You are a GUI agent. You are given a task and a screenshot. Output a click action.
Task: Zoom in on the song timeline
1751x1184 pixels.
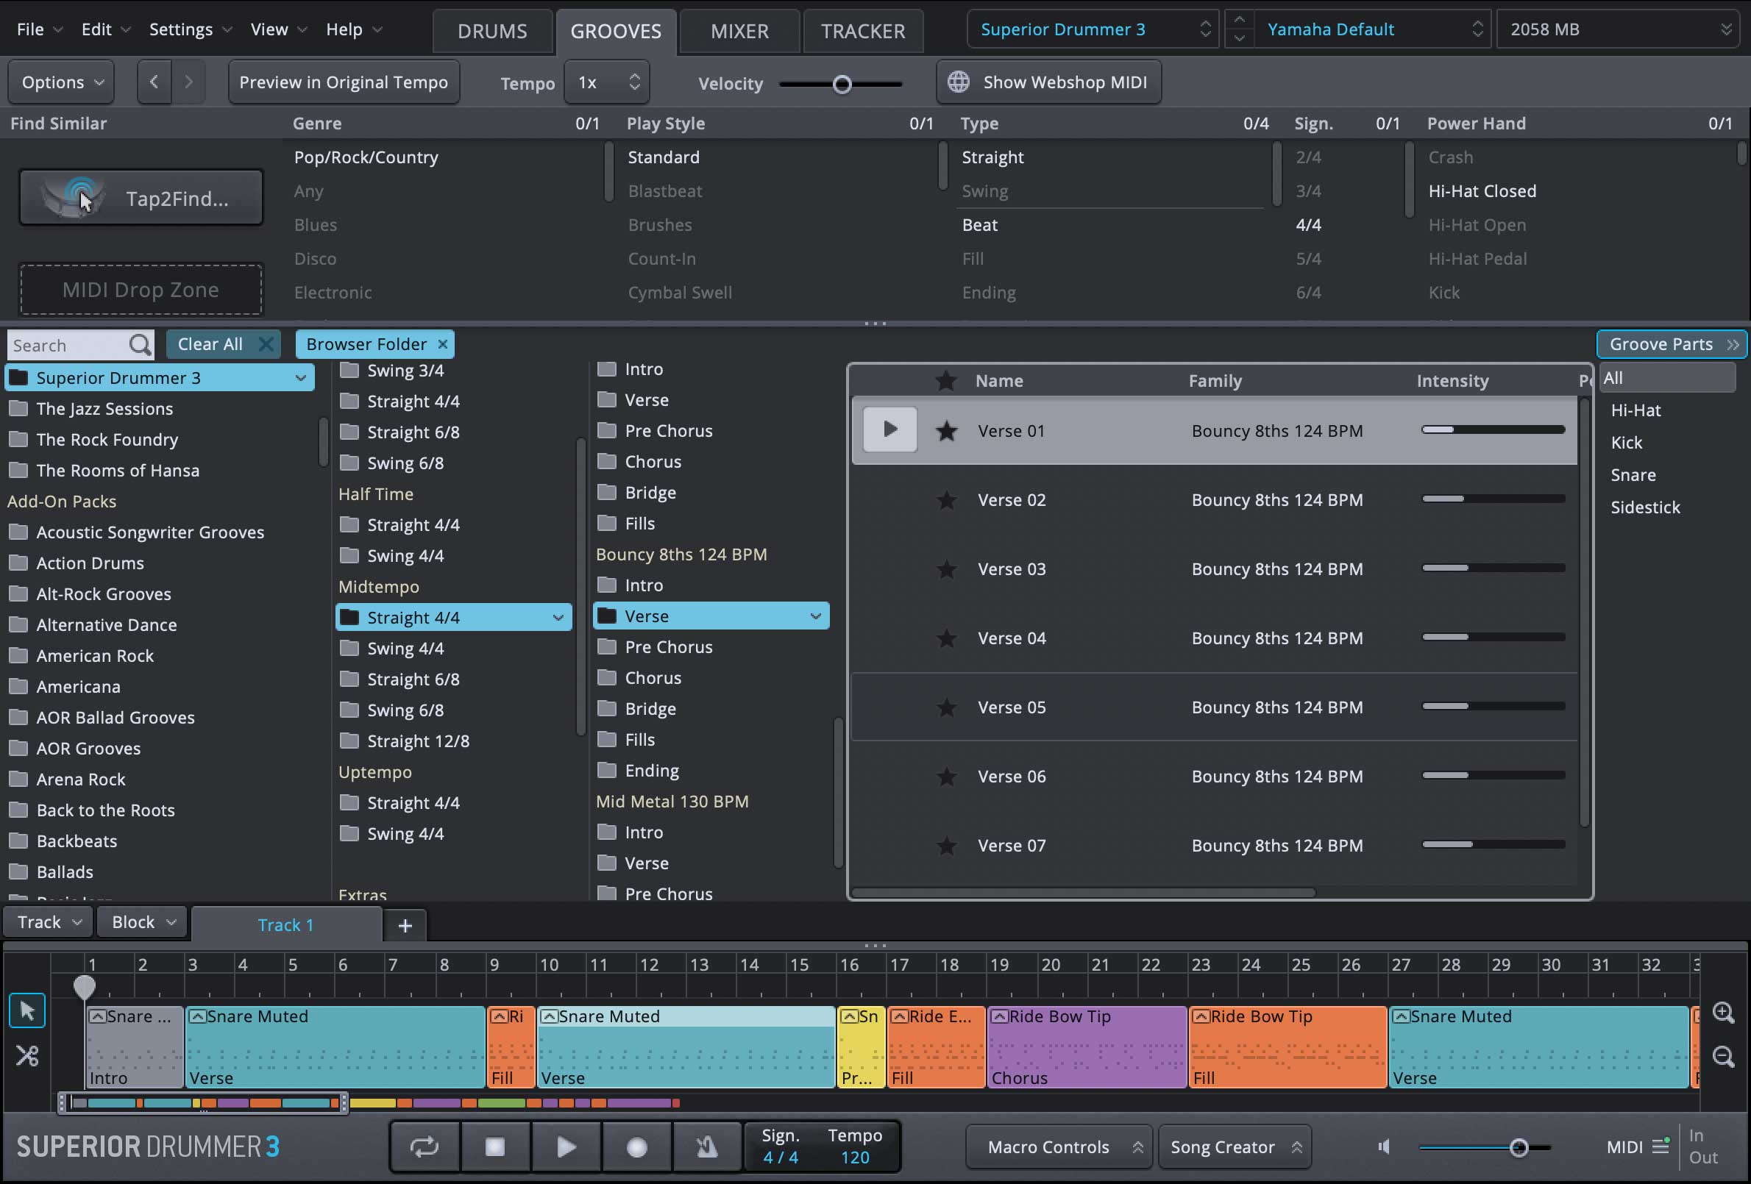[x=1723, y=1012]
